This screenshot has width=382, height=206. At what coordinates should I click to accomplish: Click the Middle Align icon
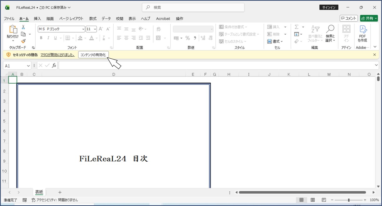click(126, 29)
